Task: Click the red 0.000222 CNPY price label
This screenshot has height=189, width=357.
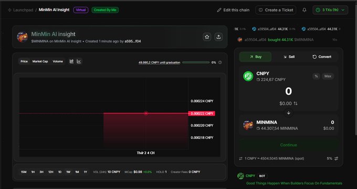Action: point(202,113)
